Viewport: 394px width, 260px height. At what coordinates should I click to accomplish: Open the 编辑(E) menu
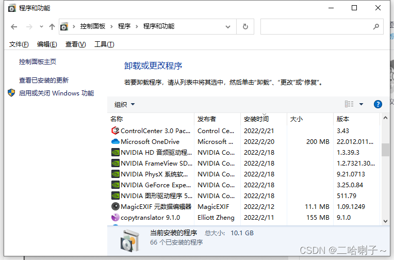pos(47,44)
